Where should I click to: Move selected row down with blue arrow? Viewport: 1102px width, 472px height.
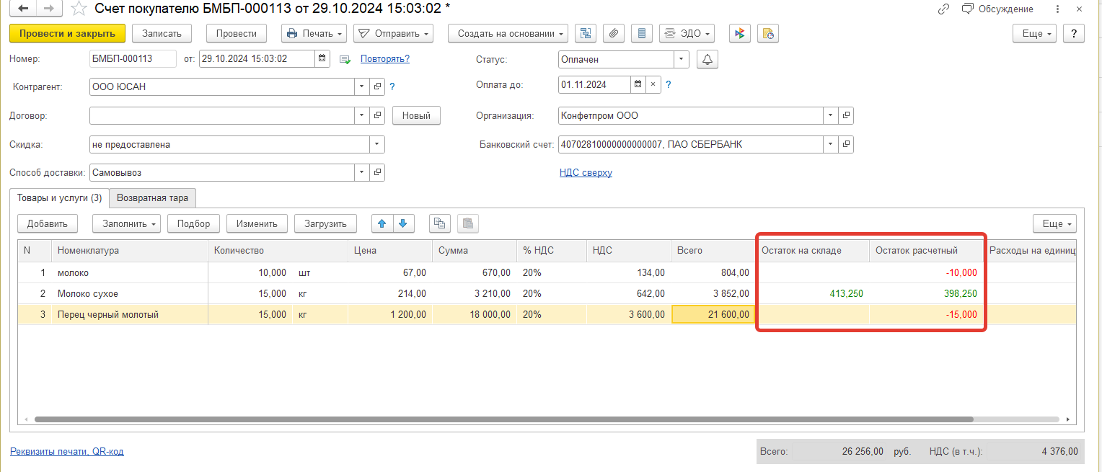[403, 223]
